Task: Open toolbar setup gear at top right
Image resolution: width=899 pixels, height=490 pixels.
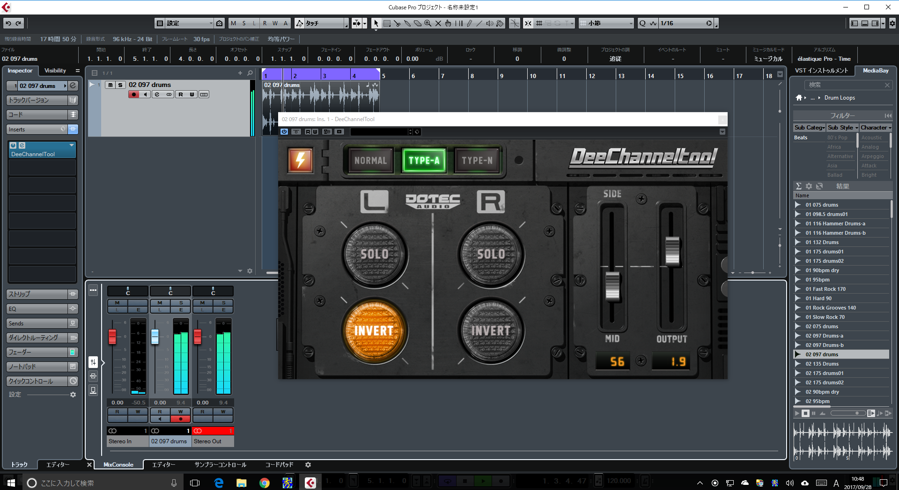Action: 892,23
